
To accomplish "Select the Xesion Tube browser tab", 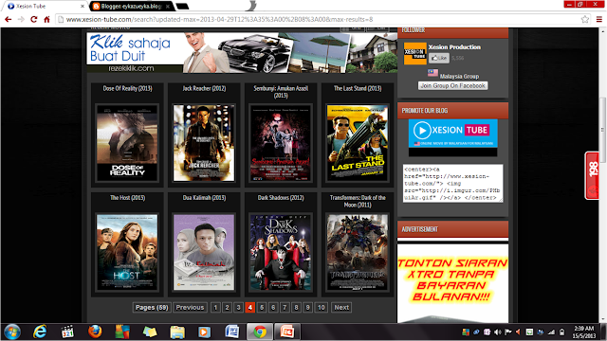I will [46, 7].
